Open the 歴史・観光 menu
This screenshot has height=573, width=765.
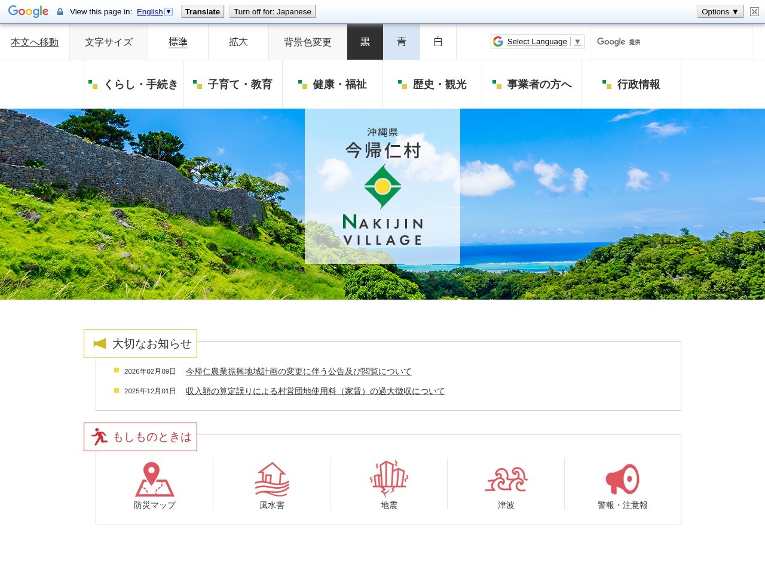point(432,85)
